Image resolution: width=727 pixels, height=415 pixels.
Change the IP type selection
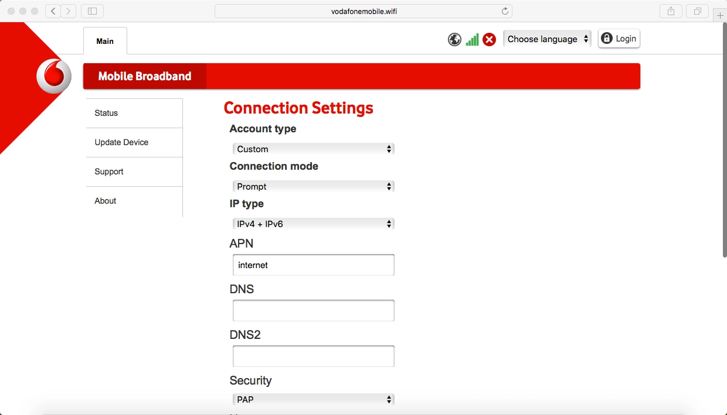(x=313, y=224)
